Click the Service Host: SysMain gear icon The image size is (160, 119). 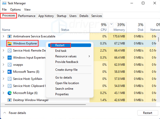click(x=10, y=79)
